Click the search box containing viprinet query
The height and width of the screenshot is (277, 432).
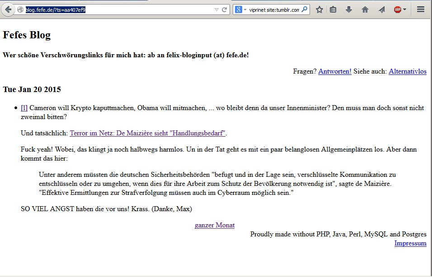(274, 9)
